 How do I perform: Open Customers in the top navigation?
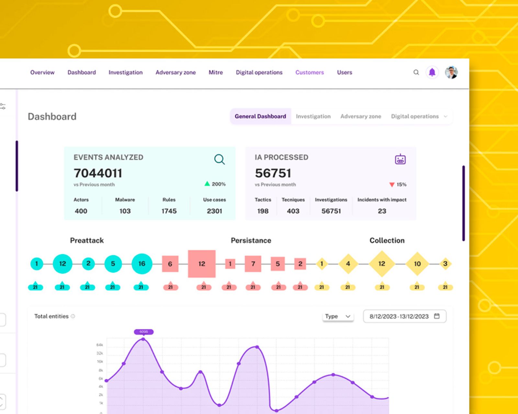[310, 72]
